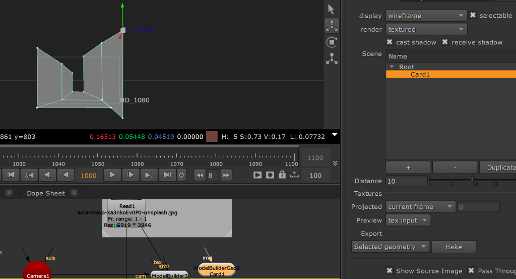Open the display wireframe dropdown
Viewport: 516px width, 279px height.
coord(426,16)
